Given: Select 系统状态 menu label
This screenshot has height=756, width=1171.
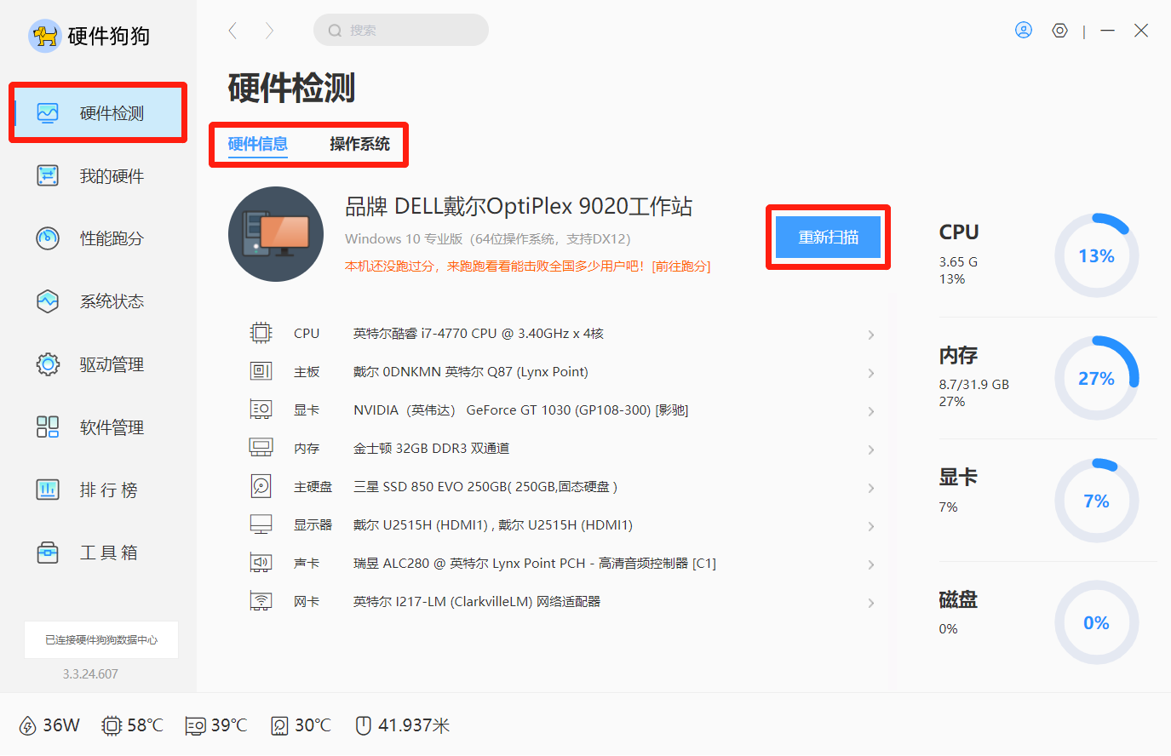Looking at the screenshot, I should tap(112, 301).
